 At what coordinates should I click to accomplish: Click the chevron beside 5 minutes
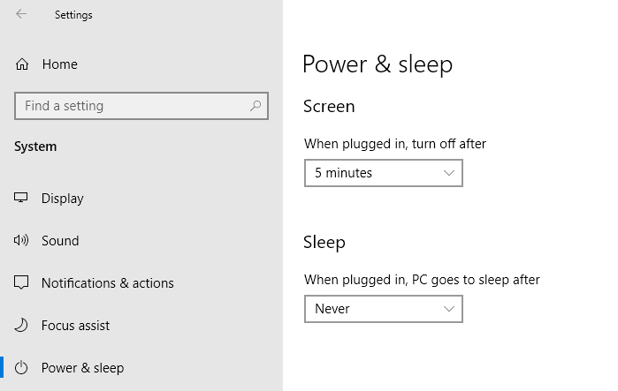[x=449, y=173]
